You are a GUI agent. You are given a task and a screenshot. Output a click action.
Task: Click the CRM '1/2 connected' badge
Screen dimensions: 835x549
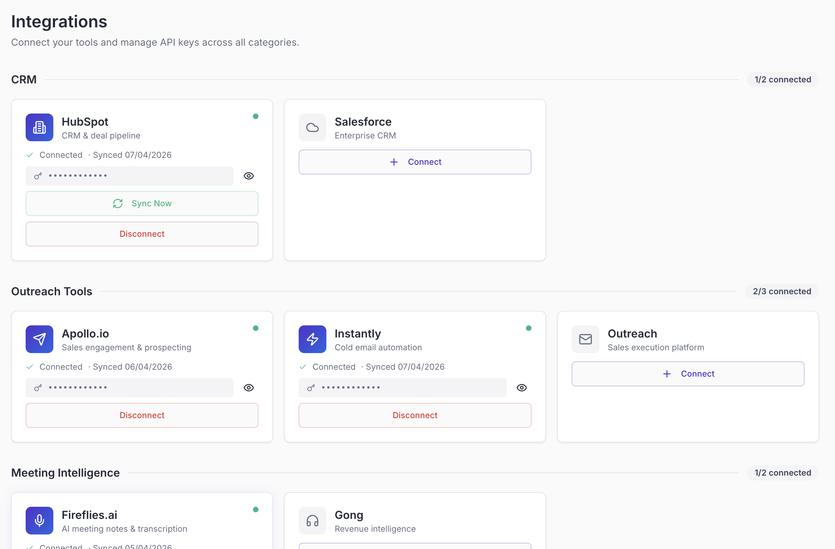point(783,80)
